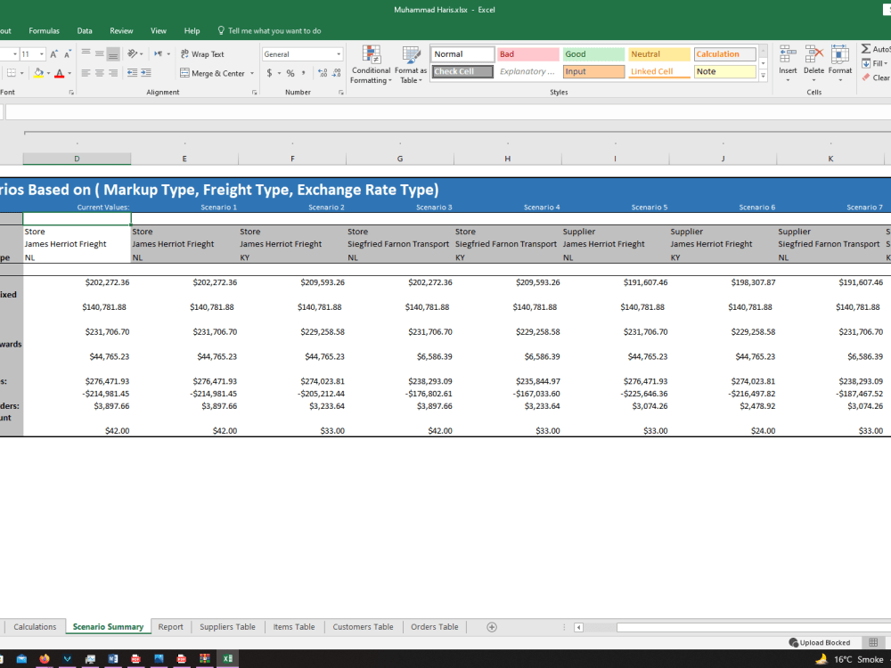Decrease font size with the shrink font icon
Viewport: 891px width, 668px height.
coord(67,54)
